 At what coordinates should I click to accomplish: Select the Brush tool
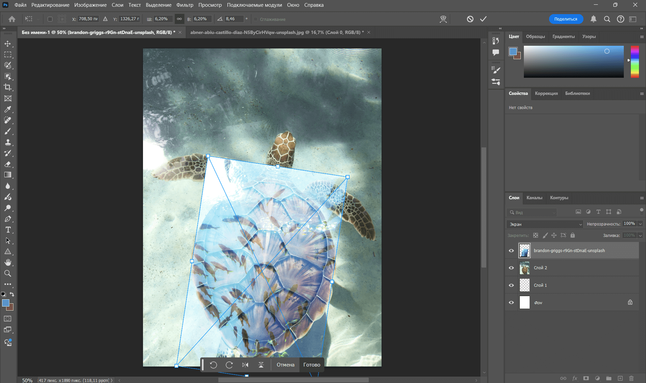8,131
